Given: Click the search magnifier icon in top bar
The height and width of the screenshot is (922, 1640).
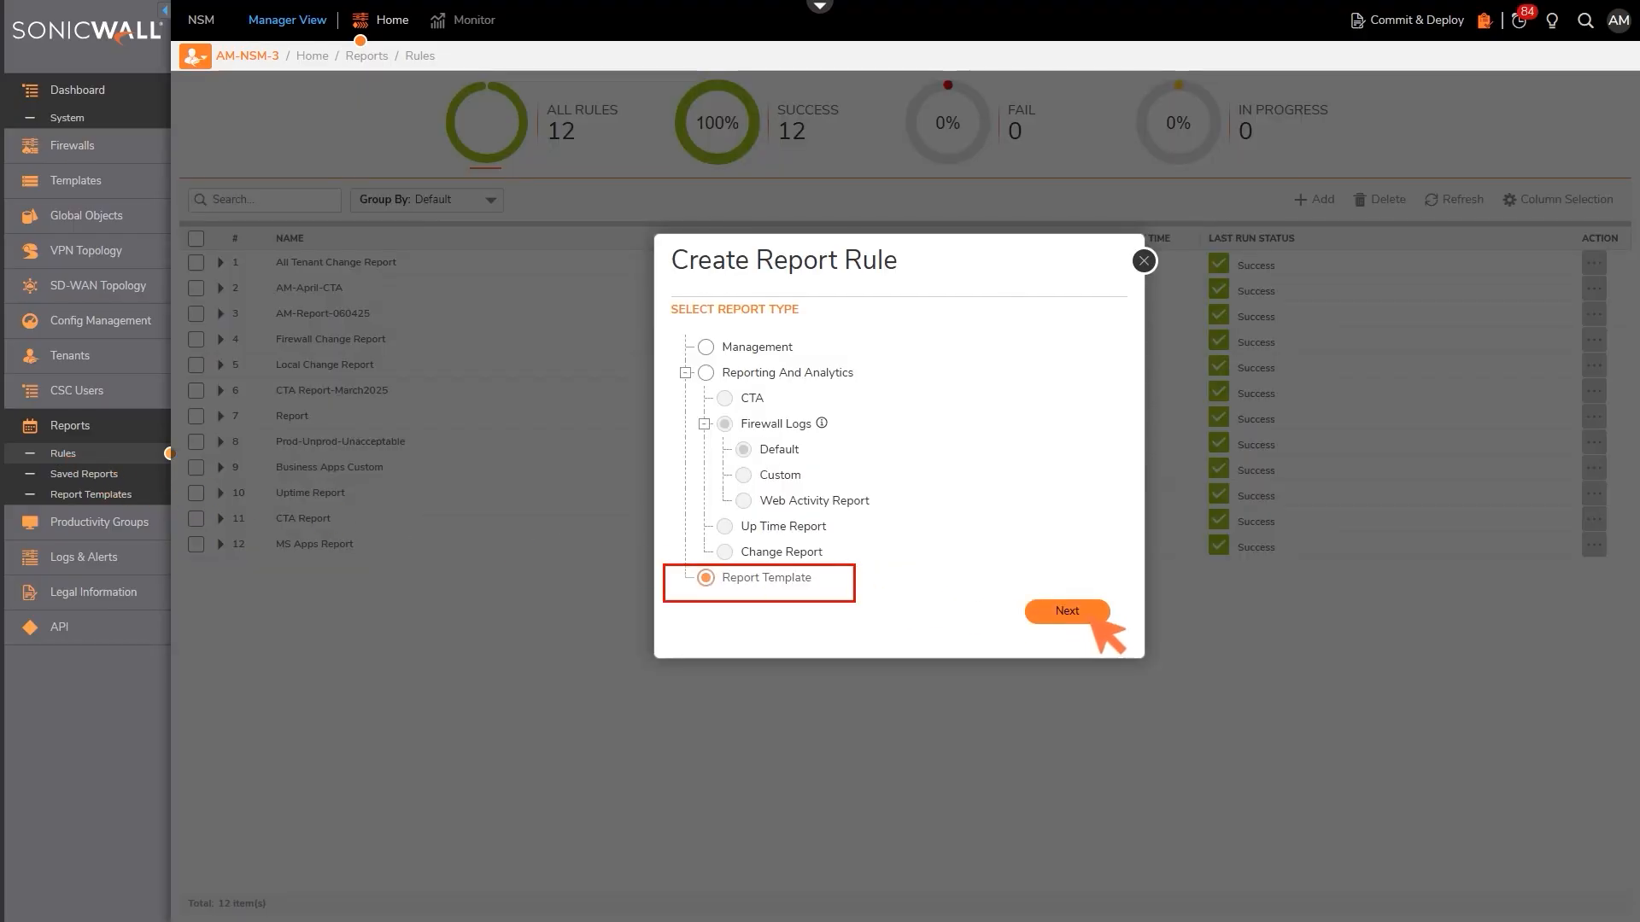Looking at the screenshot, I should tap(1585, 20).
